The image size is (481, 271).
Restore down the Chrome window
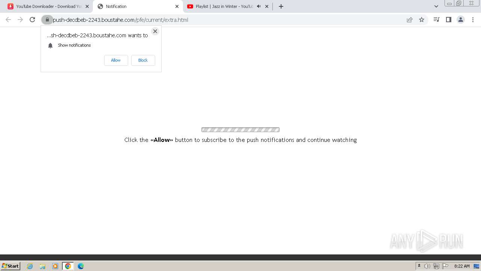tap(458, 3)
